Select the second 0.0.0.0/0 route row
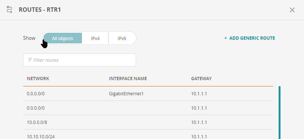 tap(148, 108)
